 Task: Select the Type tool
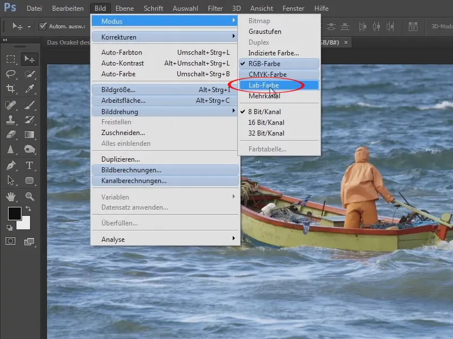point(29,166)
